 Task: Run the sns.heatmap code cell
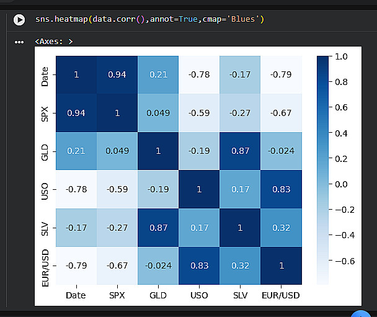pos(19,20)
